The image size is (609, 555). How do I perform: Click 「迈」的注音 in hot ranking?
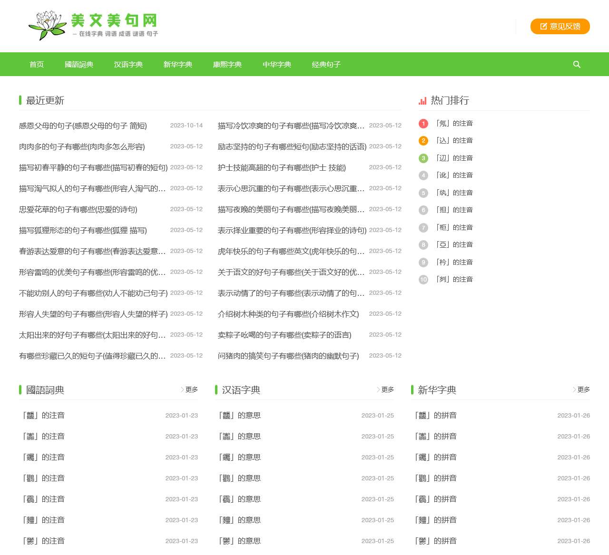tap(455, 158)
